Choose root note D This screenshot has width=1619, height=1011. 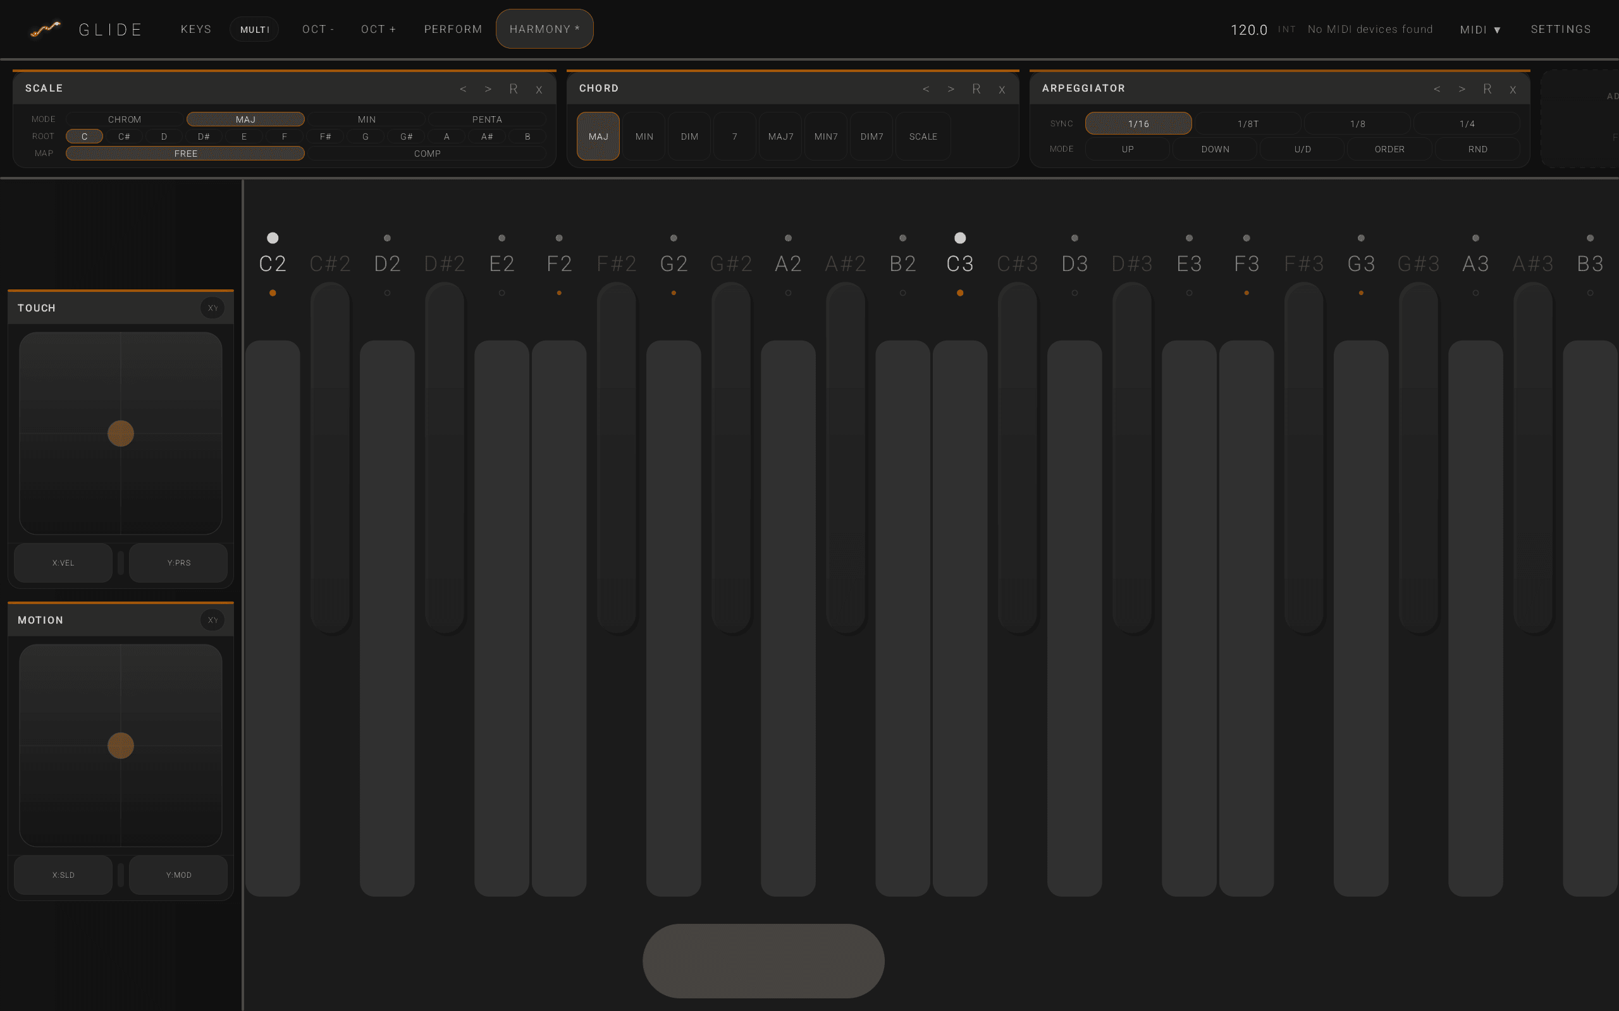click(164, 136)
